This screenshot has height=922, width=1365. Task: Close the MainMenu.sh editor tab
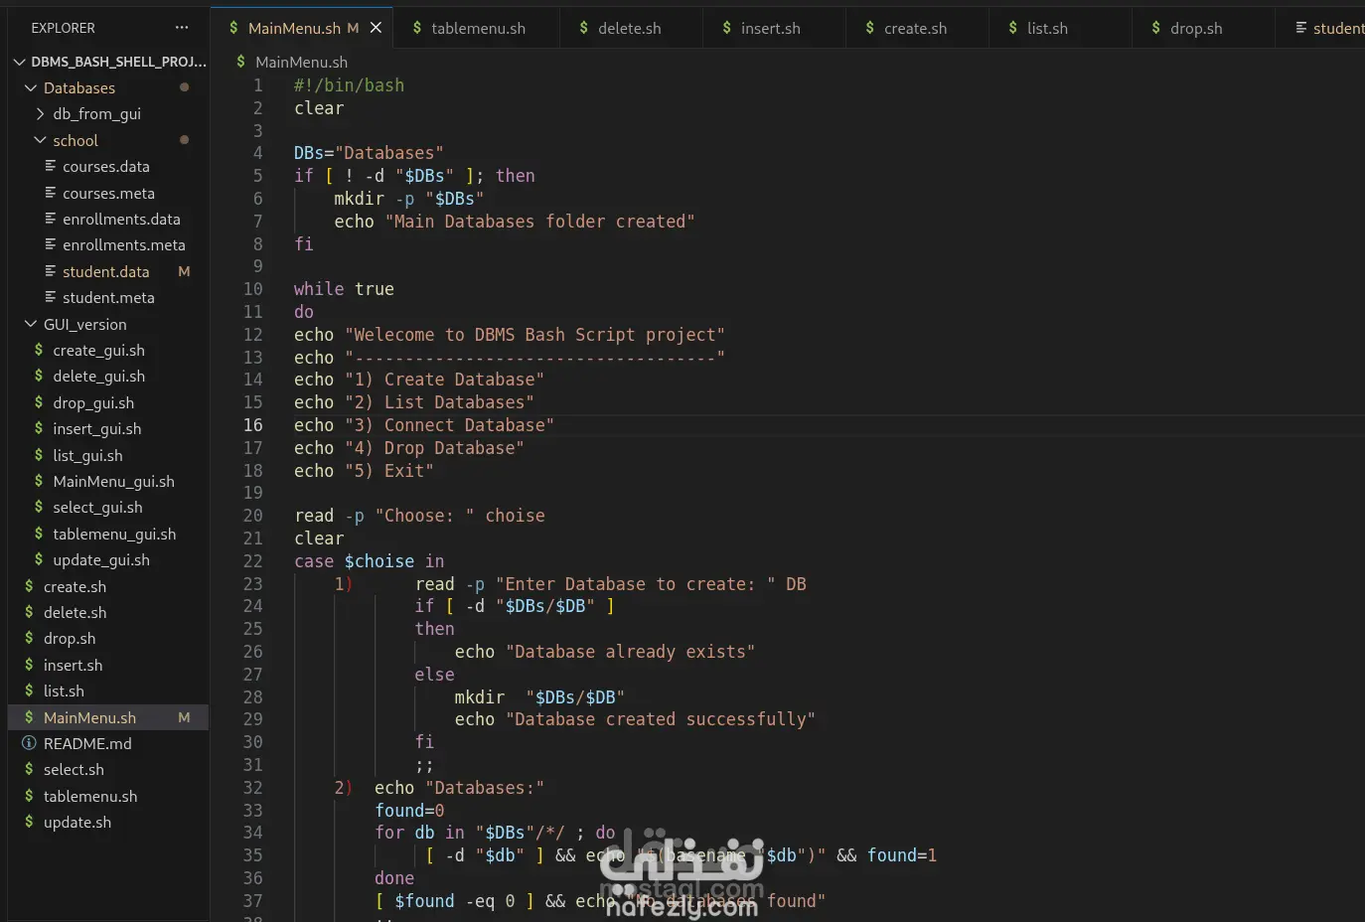pos(376,28)
